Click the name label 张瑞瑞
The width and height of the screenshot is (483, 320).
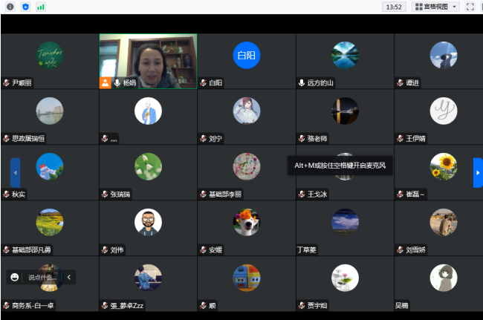coord(122,194)
